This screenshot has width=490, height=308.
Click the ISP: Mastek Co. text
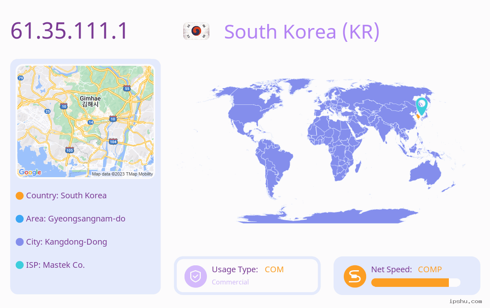point(55,265)
